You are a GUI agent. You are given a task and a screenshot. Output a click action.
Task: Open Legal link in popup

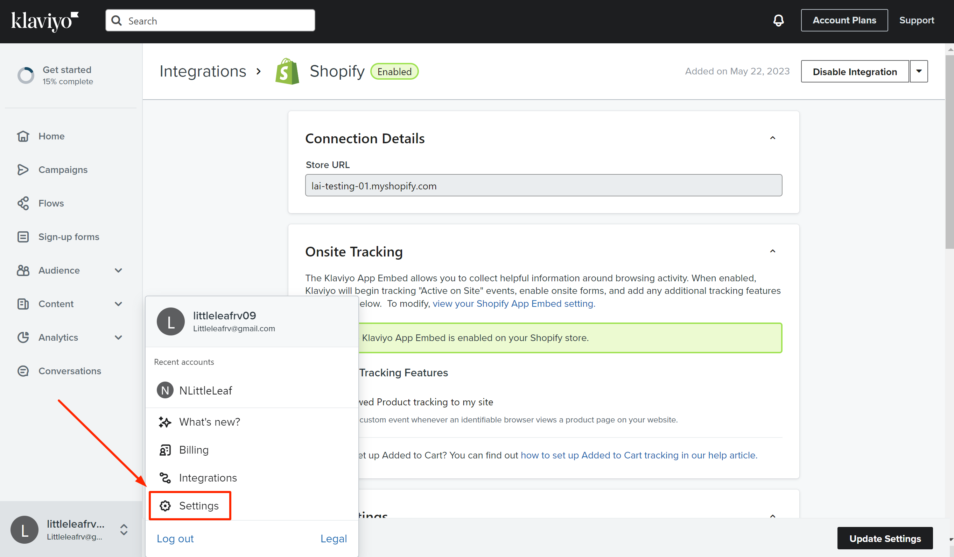(334, 538)
